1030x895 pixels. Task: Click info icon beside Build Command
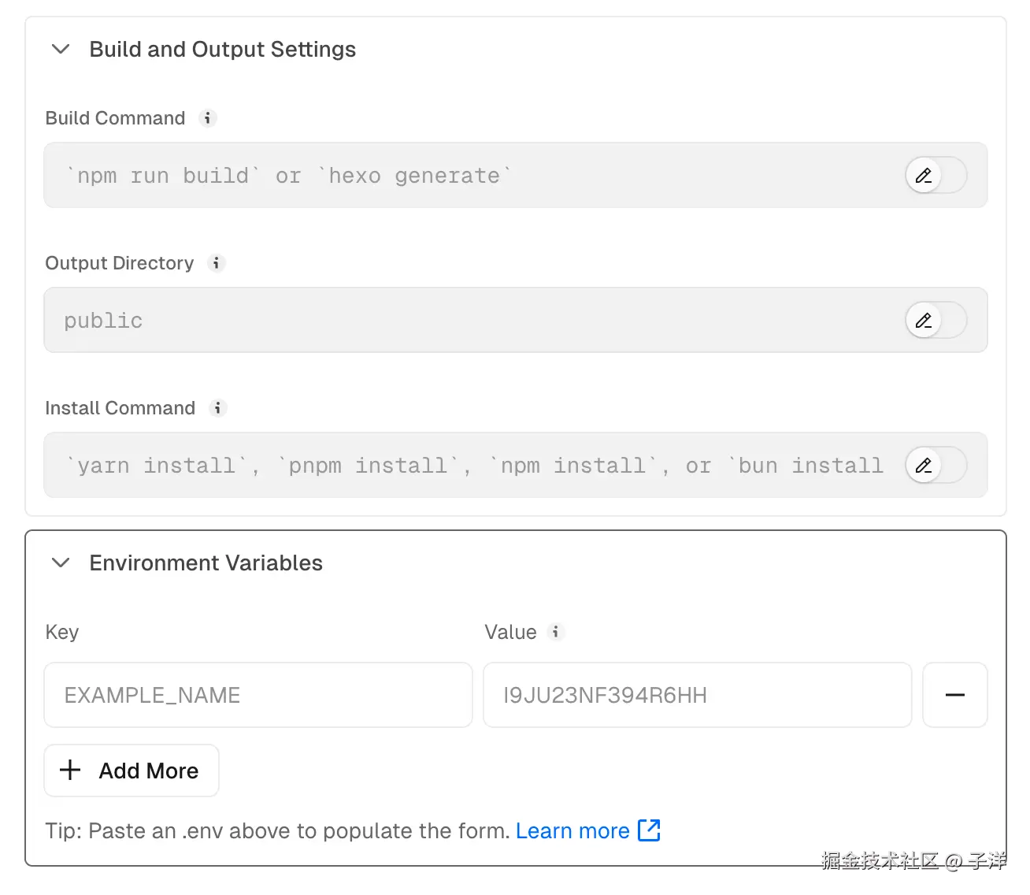tap(208, 118)
